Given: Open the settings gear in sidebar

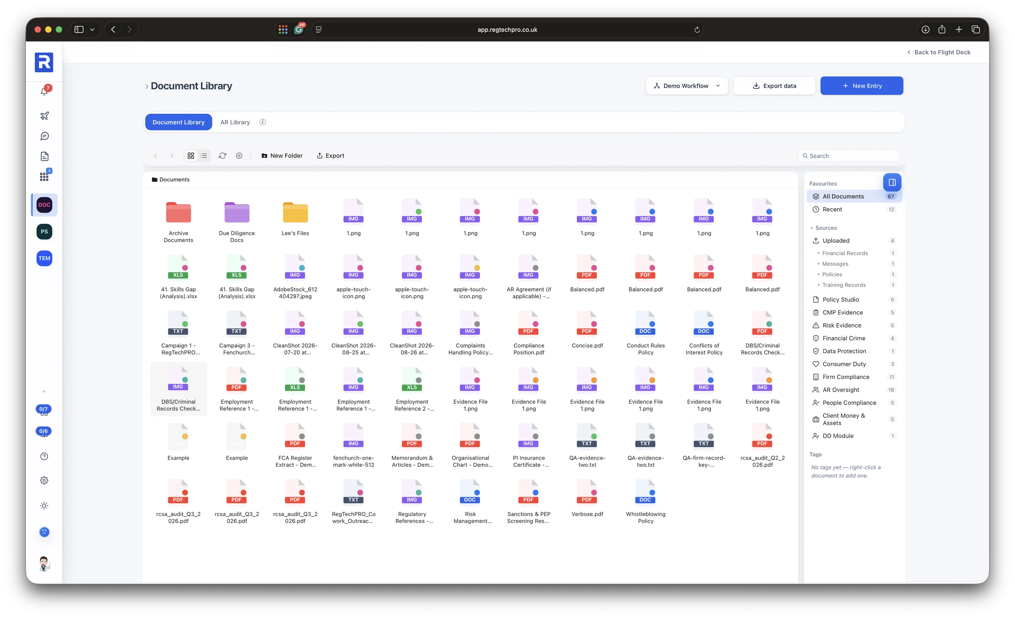Looking at the screenshot, I should [44, 480].
